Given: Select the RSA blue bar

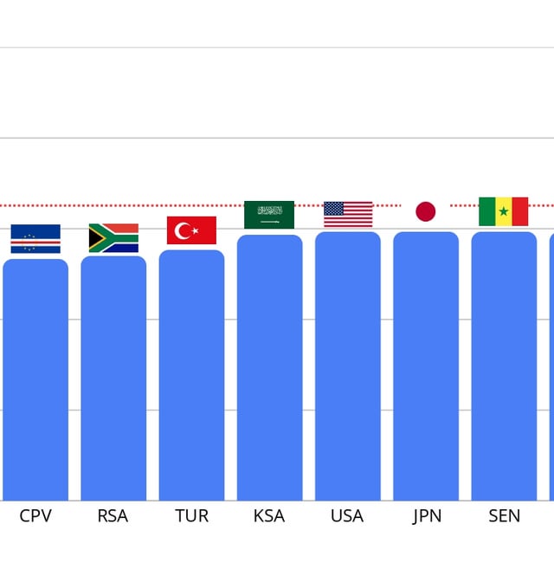Looking at the screenshot, I should coord(113,378).
